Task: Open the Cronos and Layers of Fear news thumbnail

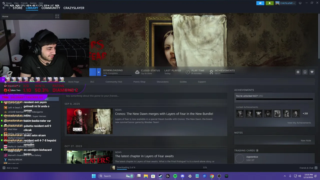Action: pyautogui.click(x=89, y=121)
